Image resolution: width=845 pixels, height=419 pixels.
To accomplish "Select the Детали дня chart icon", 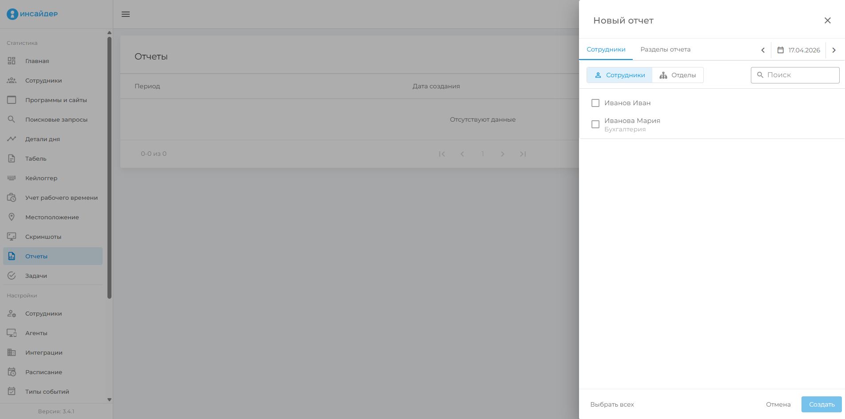I will click(x=12, y=139).
